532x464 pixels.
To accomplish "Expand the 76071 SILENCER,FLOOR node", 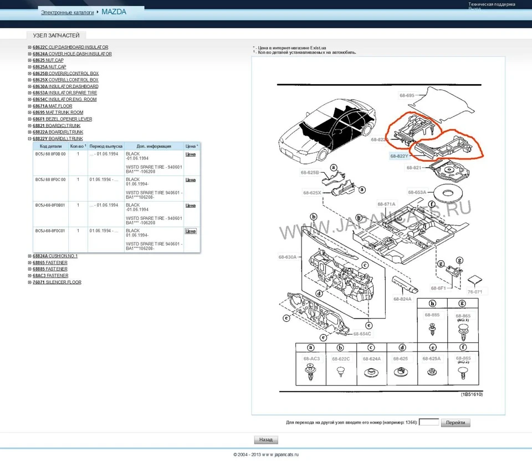I will (x=29, y=282).
